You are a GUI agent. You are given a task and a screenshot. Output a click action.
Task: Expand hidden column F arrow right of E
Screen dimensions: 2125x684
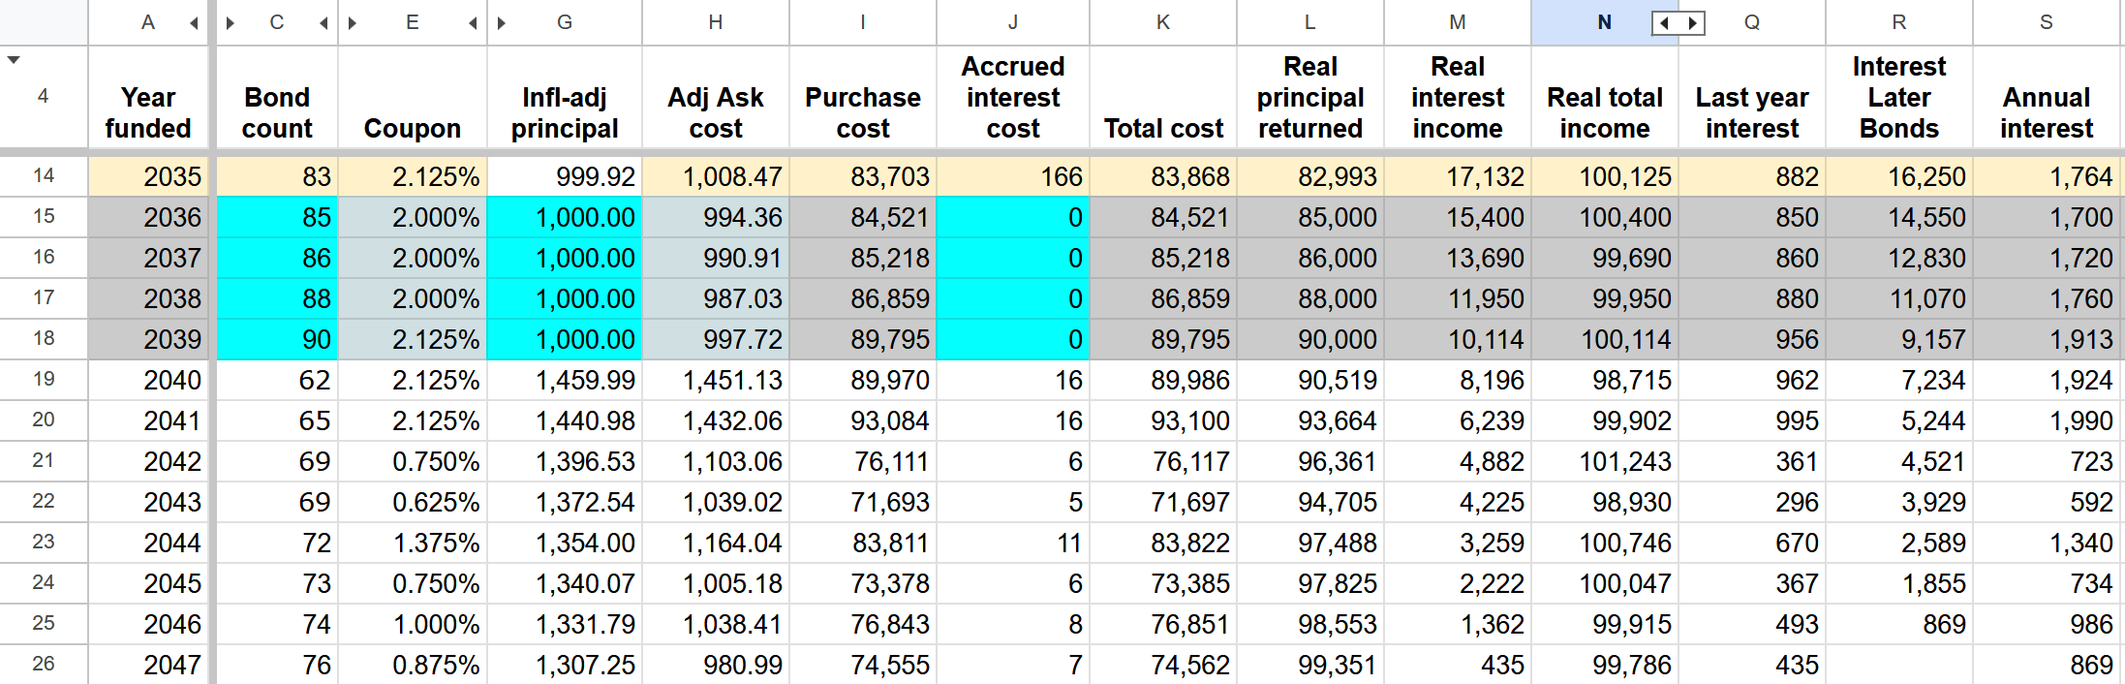pos(473,22)
